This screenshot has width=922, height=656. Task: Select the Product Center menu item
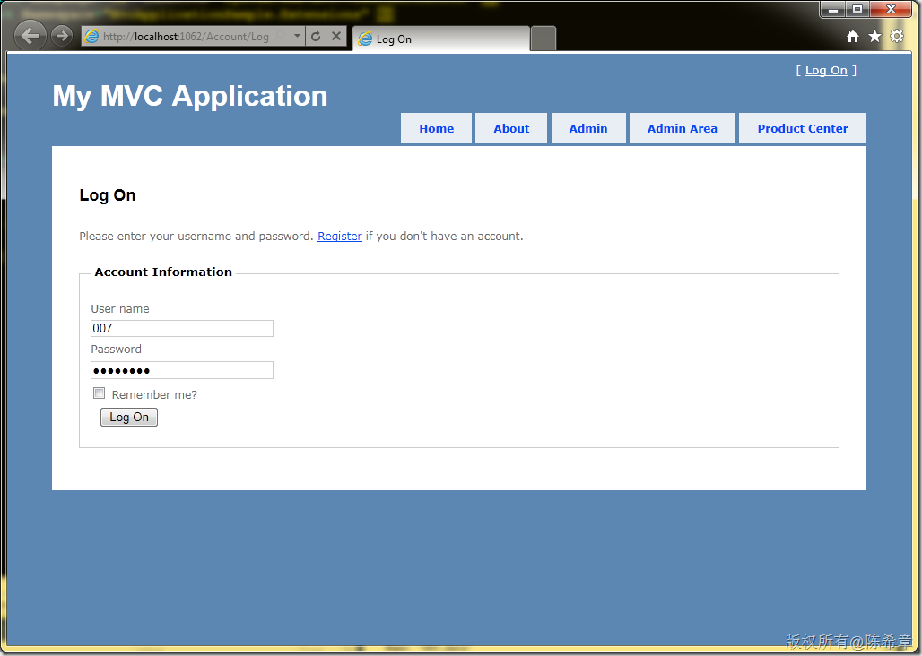[802, 128]
